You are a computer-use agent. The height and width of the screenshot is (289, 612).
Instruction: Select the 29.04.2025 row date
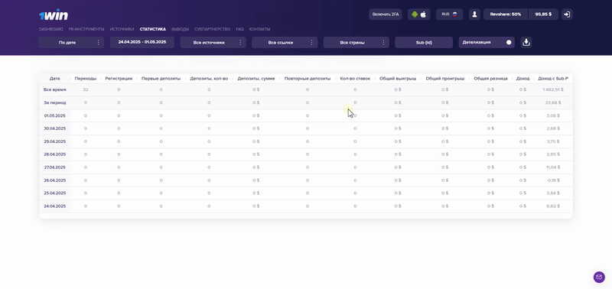point(54,141)
